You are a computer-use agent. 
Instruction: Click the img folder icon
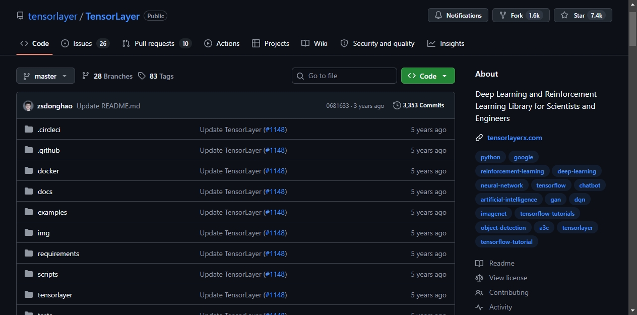point(29,233)
